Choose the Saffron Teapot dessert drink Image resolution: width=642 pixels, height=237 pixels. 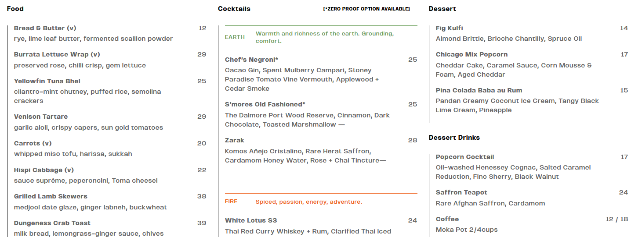[461, 192]
